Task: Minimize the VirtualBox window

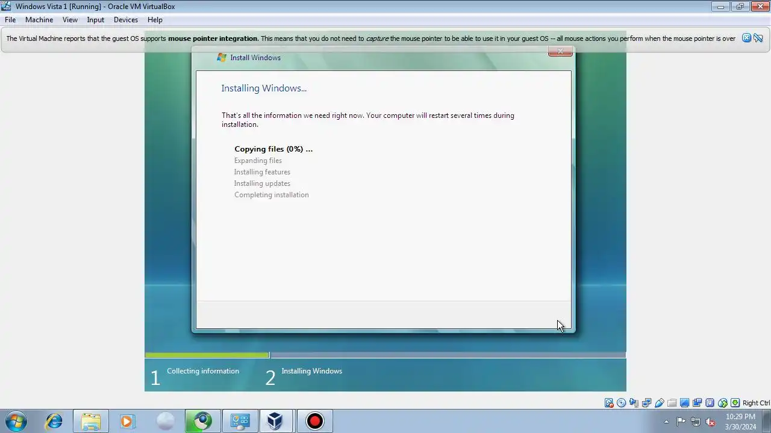Action: click(x=720, y=6)
